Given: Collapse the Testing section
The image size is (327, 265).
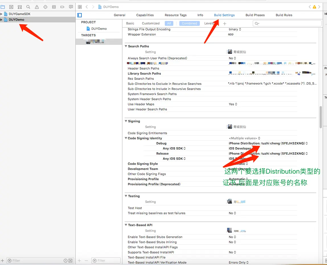Looking at the screenshot, I should coord(126,196).
